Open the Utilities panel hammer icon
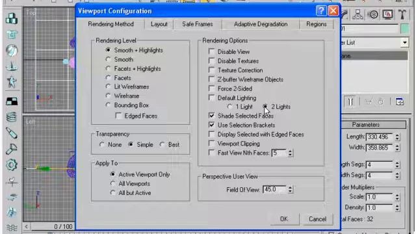This screenshot has width=416, height=234. coord(402,14)
